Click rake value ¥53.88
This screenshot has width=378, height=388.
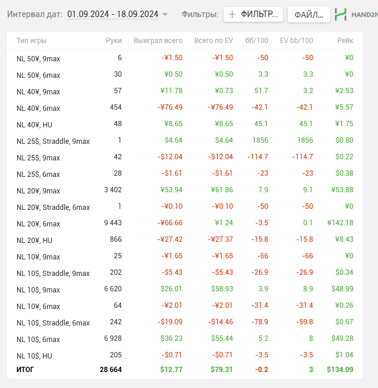343,190
